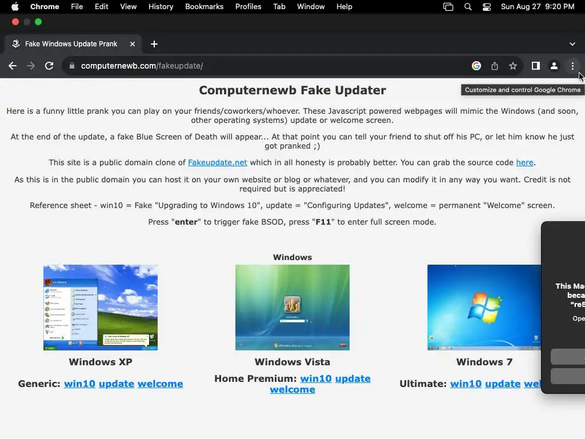Expand the tab search chevron
The width and height of the screenshot is (585, 439).
pyautogui.click(x=572, y=44)
